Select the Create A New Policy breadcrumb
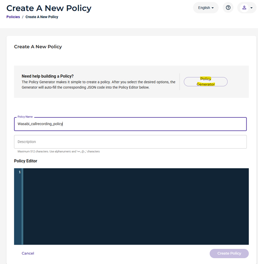Image resolution: width=258 pixels, height=264 pixels. click(42, 17)
